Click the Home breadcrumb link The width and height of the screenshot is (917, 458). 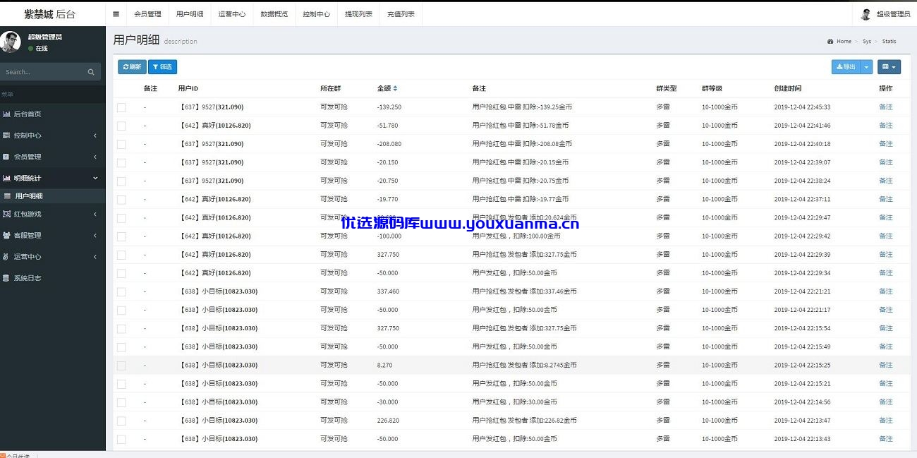844,42
